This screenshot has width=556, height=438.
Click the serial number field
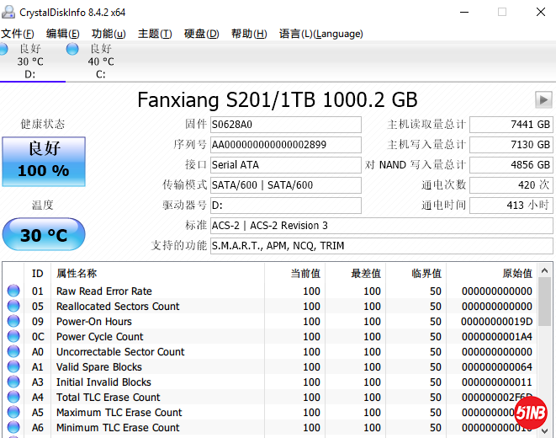(x=285, y=144)
